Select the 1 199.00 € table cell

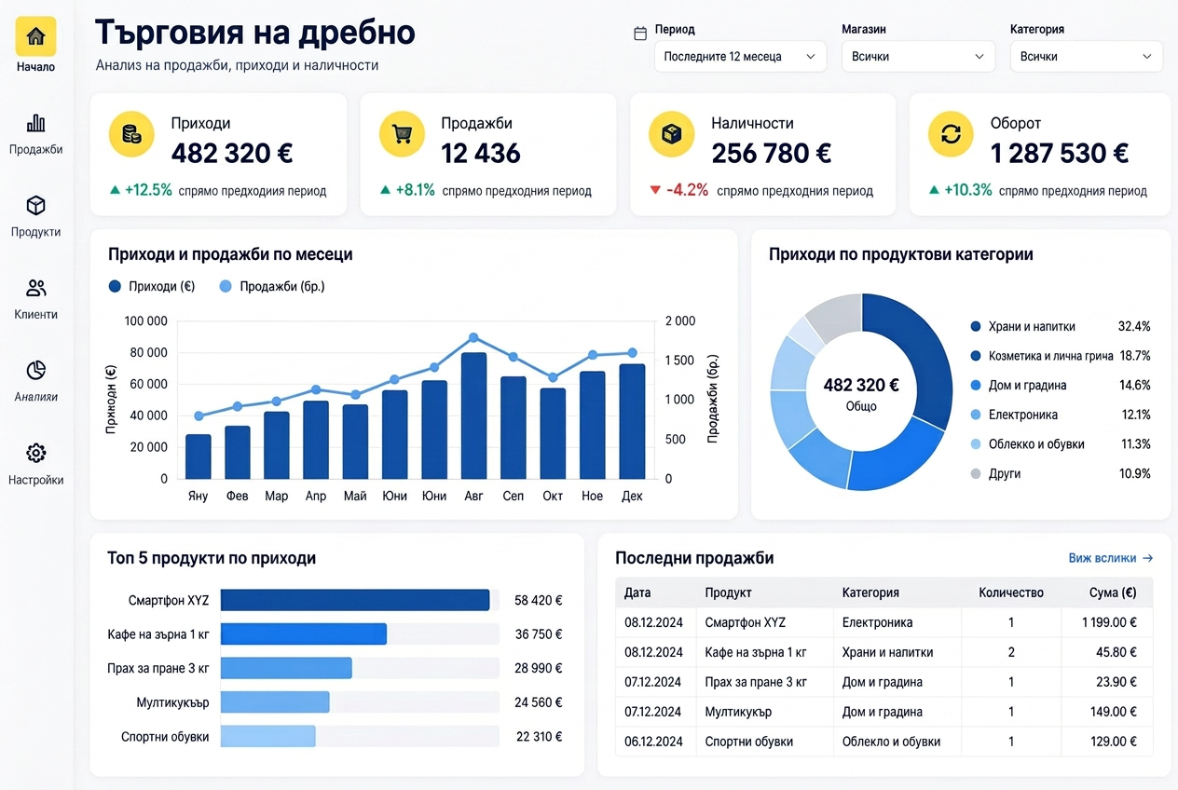(x=1109, y=622)
